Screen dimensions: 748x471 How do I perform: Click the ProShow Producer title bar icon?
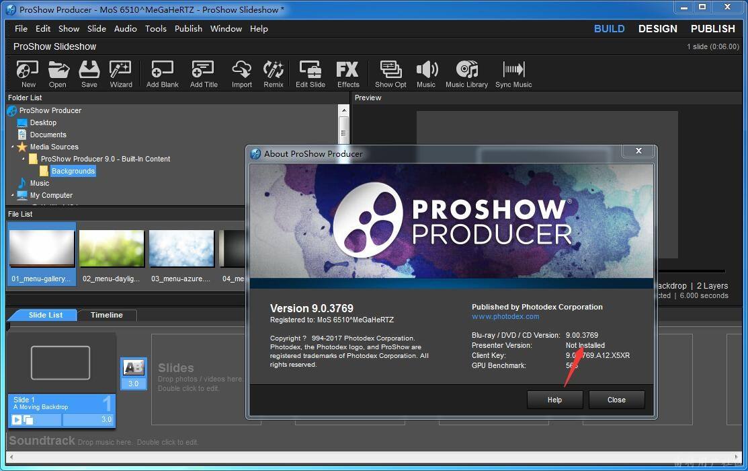pos(11,9)
